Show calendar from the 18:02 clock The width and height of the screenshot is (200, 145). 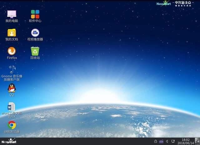(186, 142)
